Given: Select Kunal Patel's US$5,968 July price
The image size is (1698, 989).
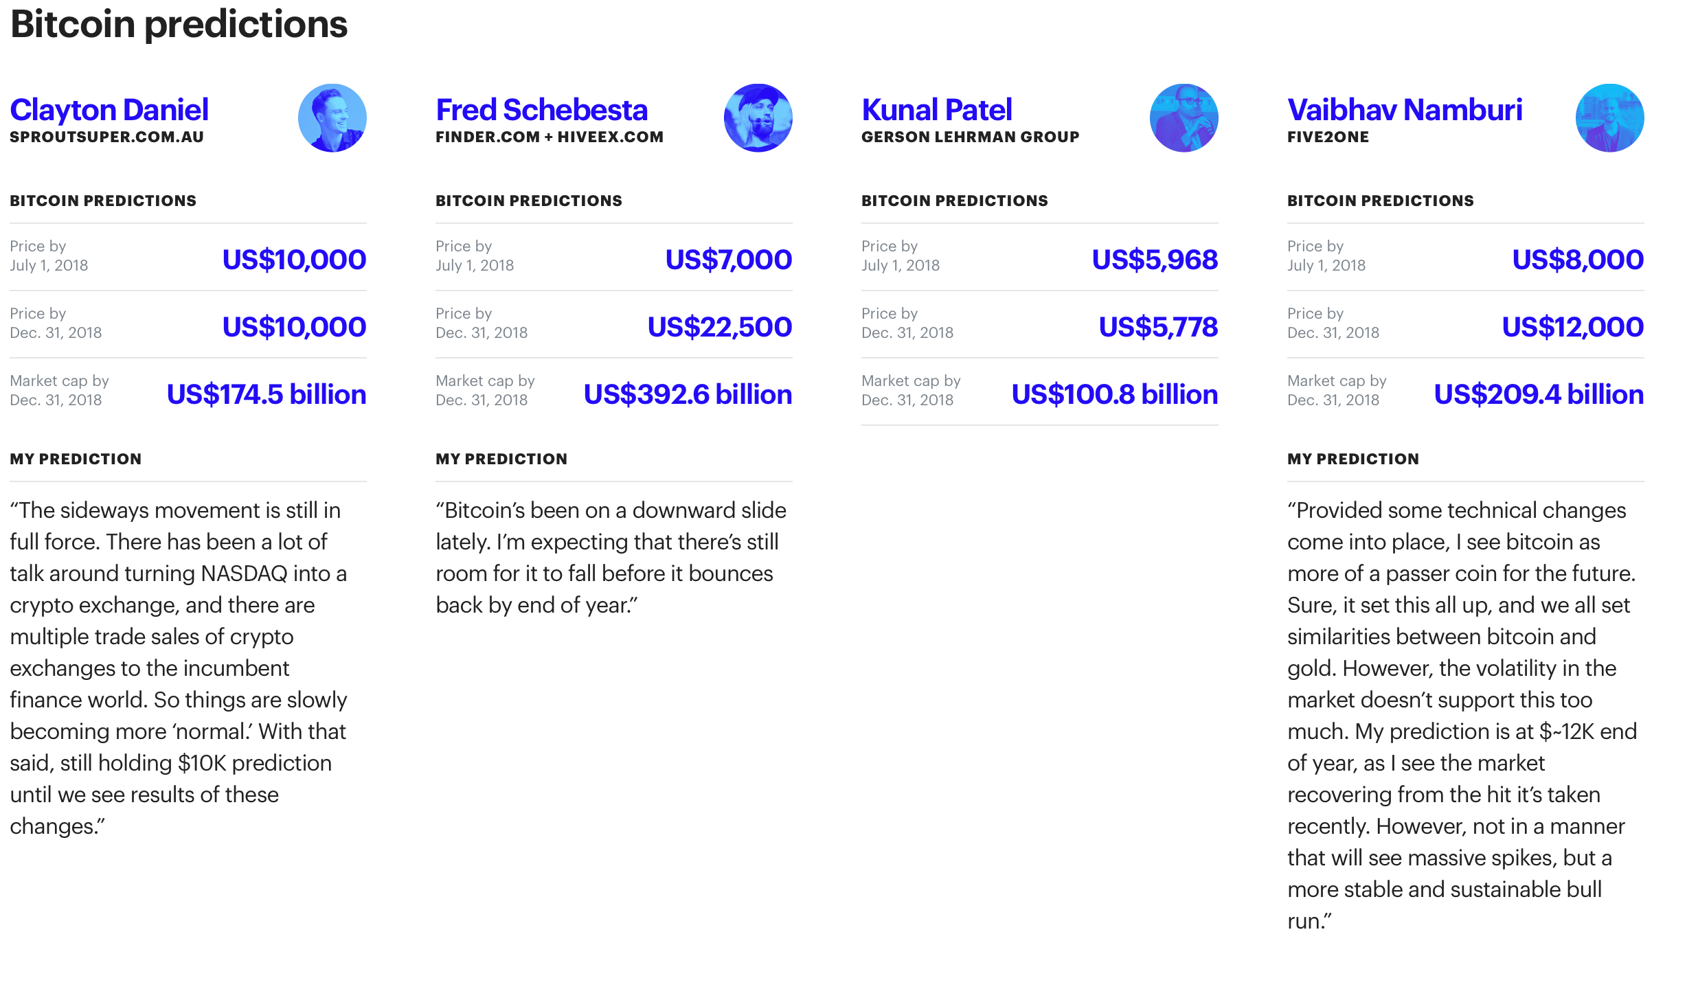Looking at the screenshot, I should [x=1155, y=260].
